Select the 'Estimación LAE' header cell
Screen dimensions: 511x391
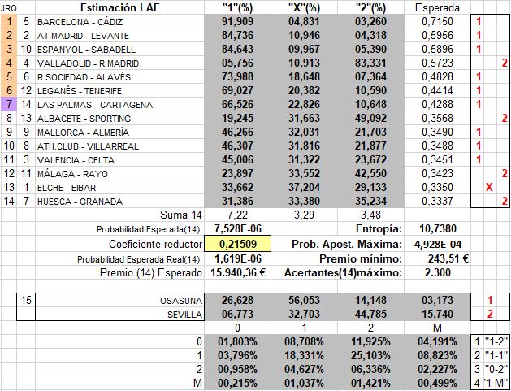[120, 7]
